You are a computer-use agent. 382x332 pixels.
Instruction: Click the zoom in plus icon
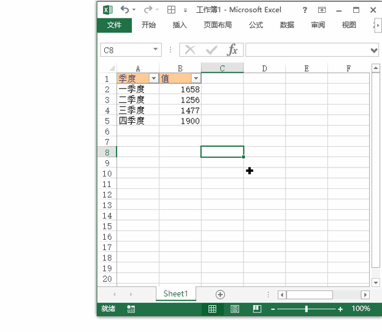(x=340, y=309)
